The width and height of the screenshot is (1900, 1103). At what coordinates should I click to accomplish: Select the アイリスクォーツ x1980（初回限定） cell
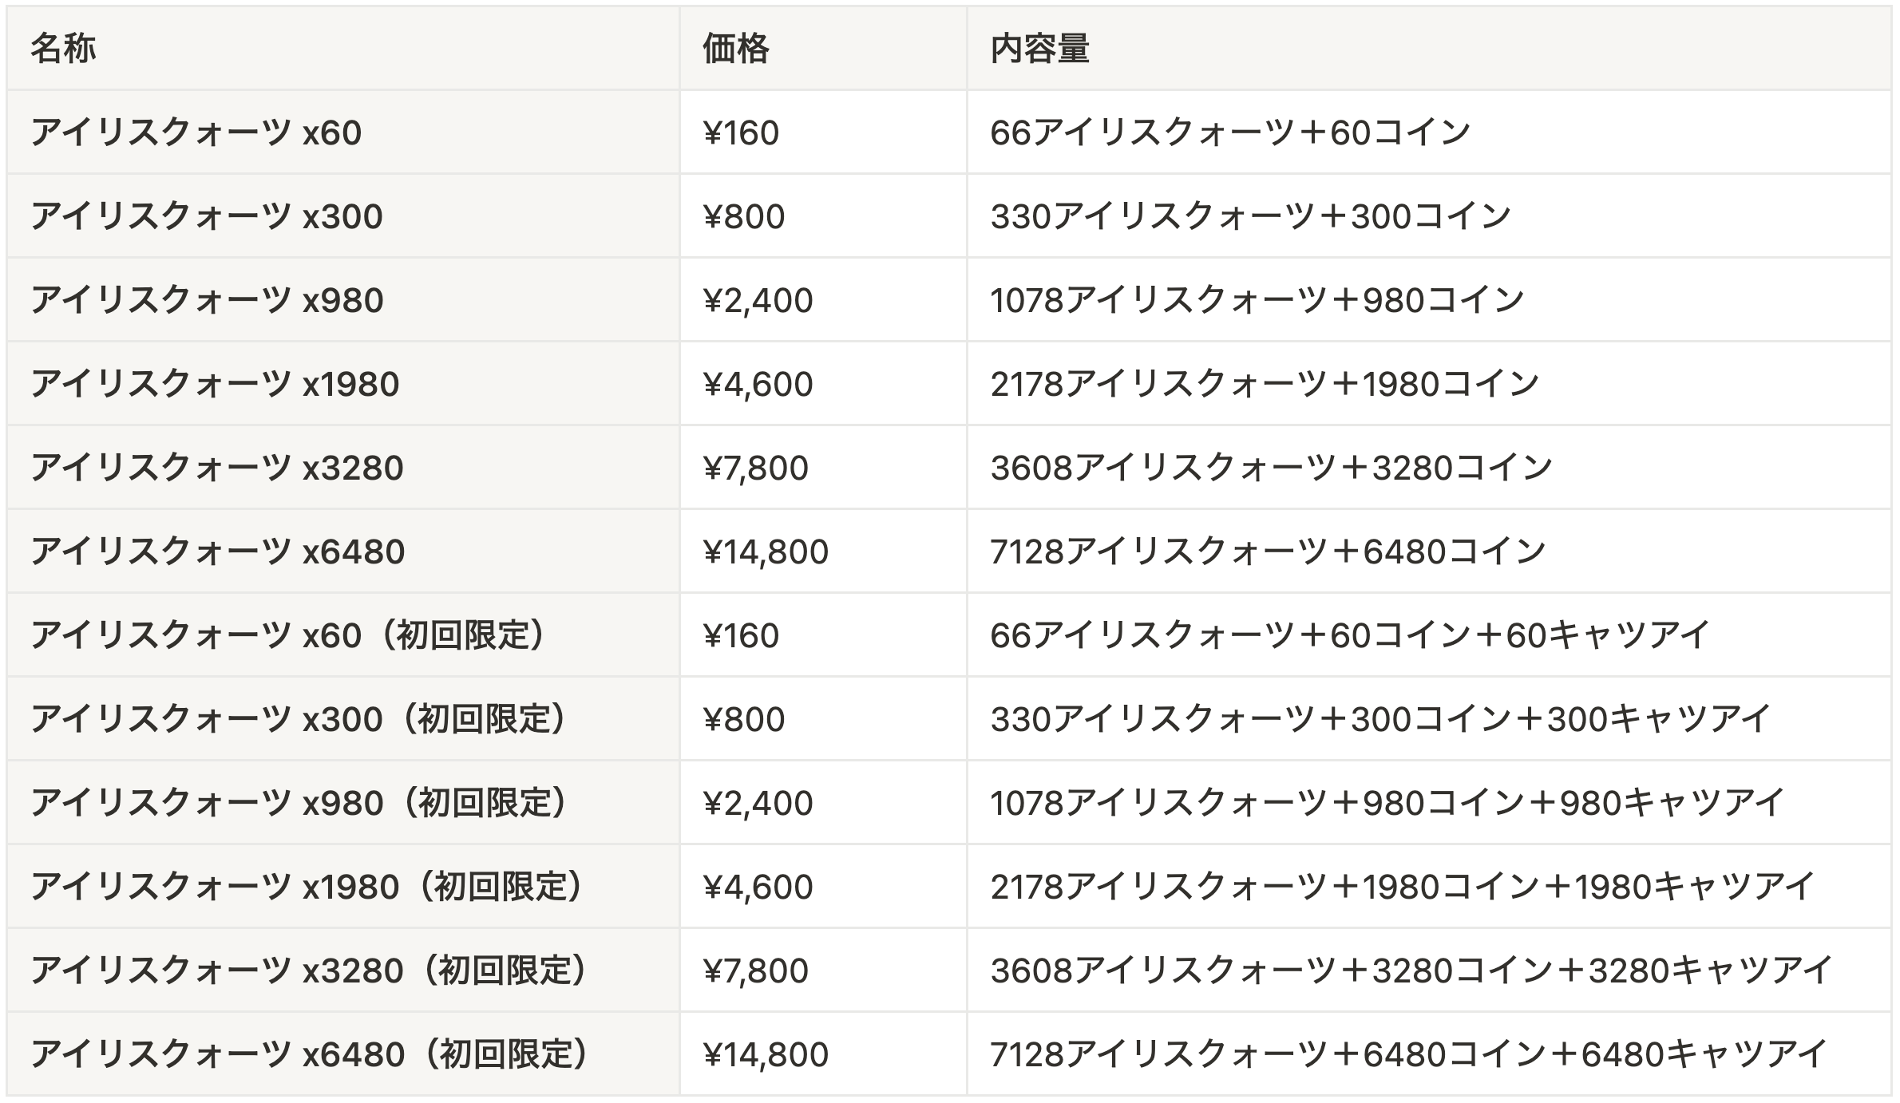309,887
